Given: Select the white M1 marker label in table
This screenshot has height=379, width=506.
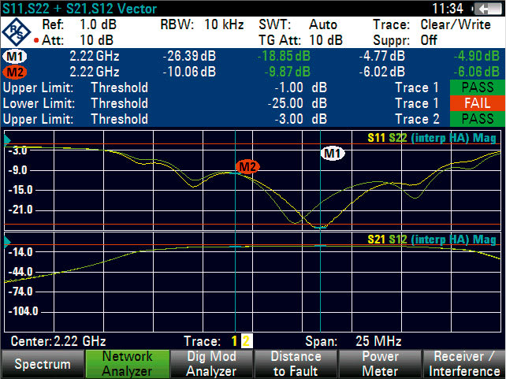Looking at the screenshot, I should tap(14, 57).
